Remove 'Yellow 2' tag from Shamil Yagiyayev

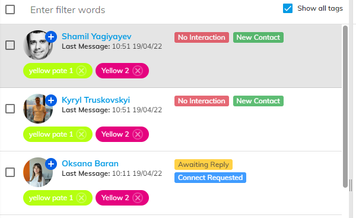(138, 71)
